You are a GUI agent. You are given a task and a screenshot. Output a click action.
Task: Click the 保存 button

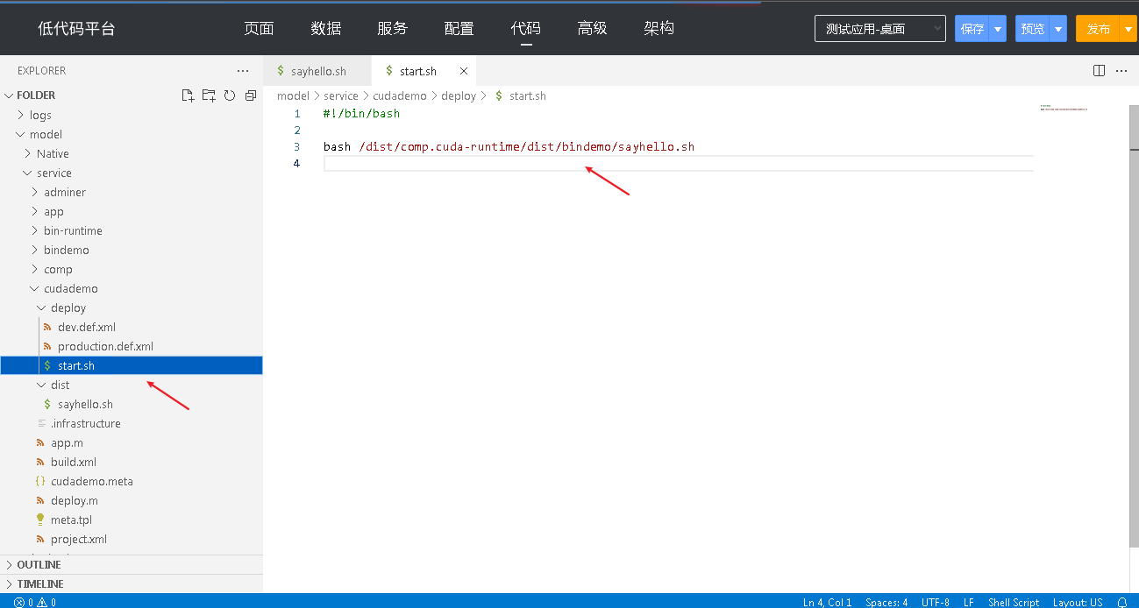pos(972,29)
